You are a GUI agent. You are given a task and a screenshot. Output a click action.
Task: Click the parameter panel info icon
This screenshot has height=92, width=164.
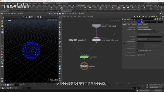coord(160,19)
